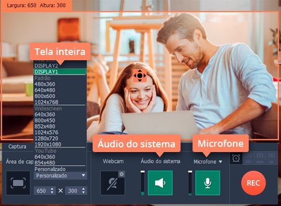The width and height of the screenshot is (281, 206).
Task: Click the capture area selection icon
Action: point(18,183)
